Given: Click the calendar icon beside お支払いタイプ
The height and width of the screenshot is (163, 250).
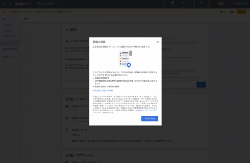Looking at the screenshot, I should coord(67,130).
